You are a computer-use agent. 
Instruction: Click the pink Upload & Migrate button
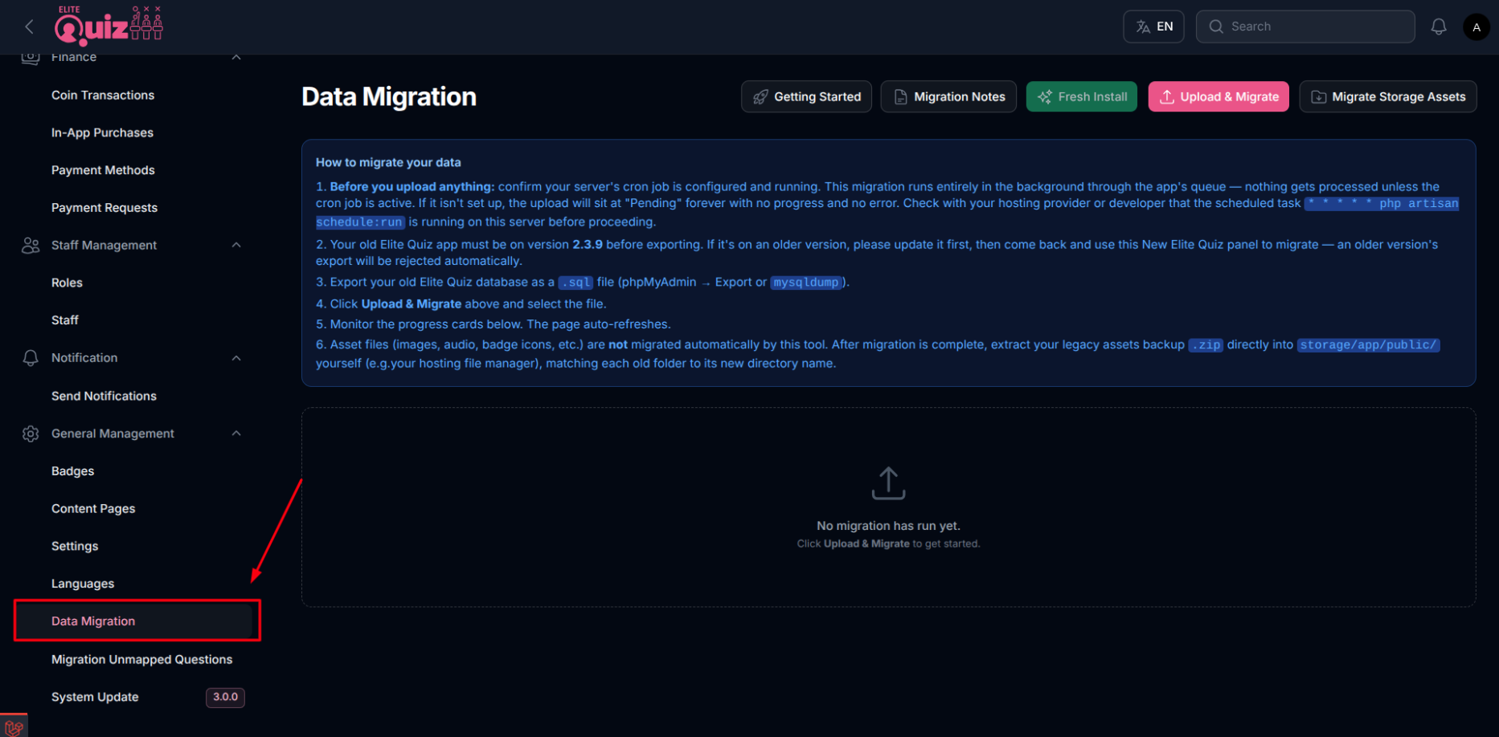click(x=1218, y=97)
